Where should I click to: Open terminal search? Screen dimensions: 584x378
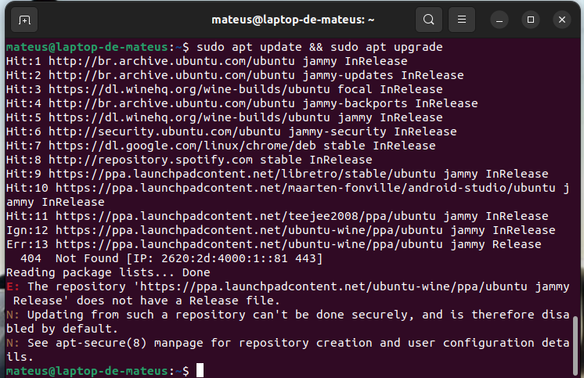point(429,20)
